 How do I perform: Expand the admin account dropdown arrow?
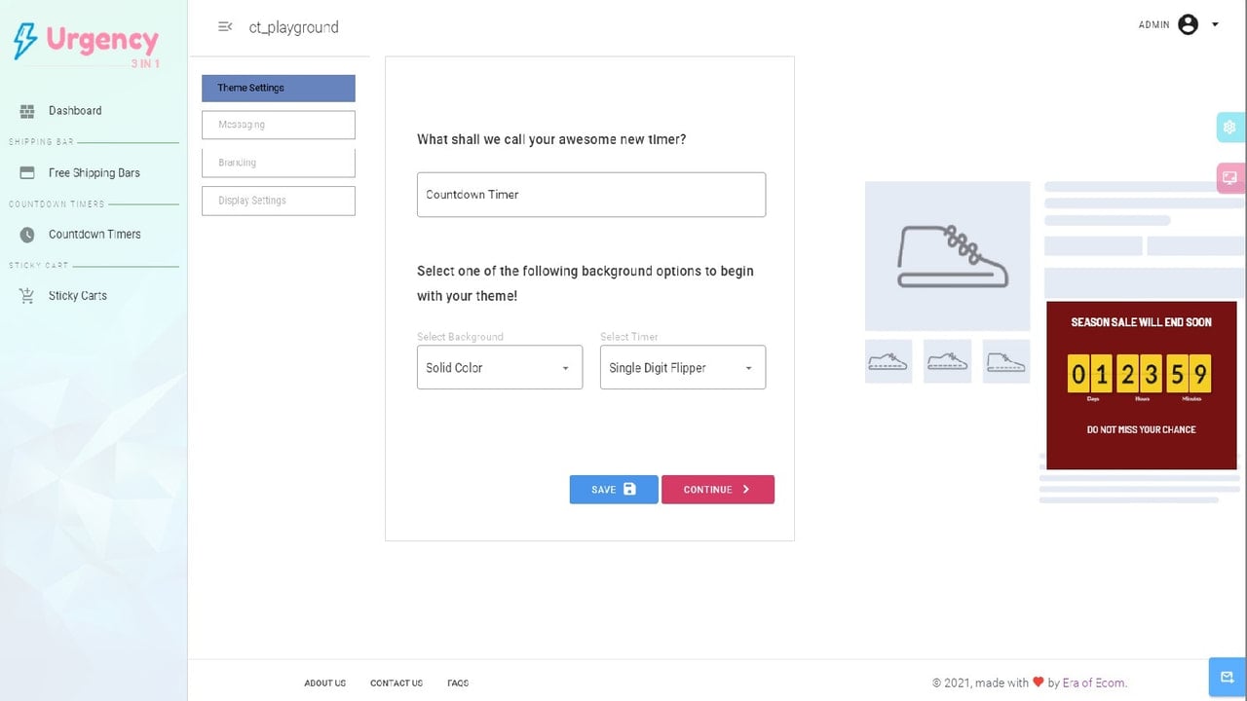tap(1215, 25)
